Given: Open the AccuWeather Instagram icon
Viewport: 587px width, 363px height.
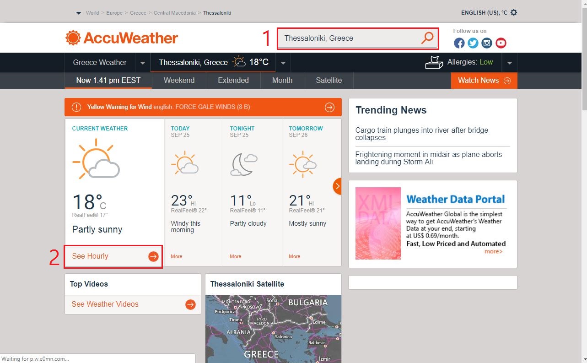Looking at the screenshot, I should [x=487, y=43].
